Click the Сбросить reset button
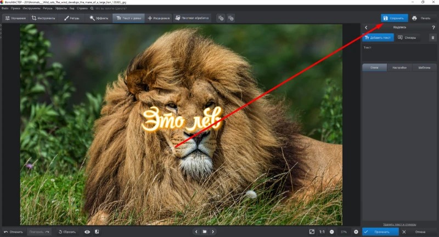The width and height of the screenshot is (439, 237). pyautogui.click(x=67, y=232)
